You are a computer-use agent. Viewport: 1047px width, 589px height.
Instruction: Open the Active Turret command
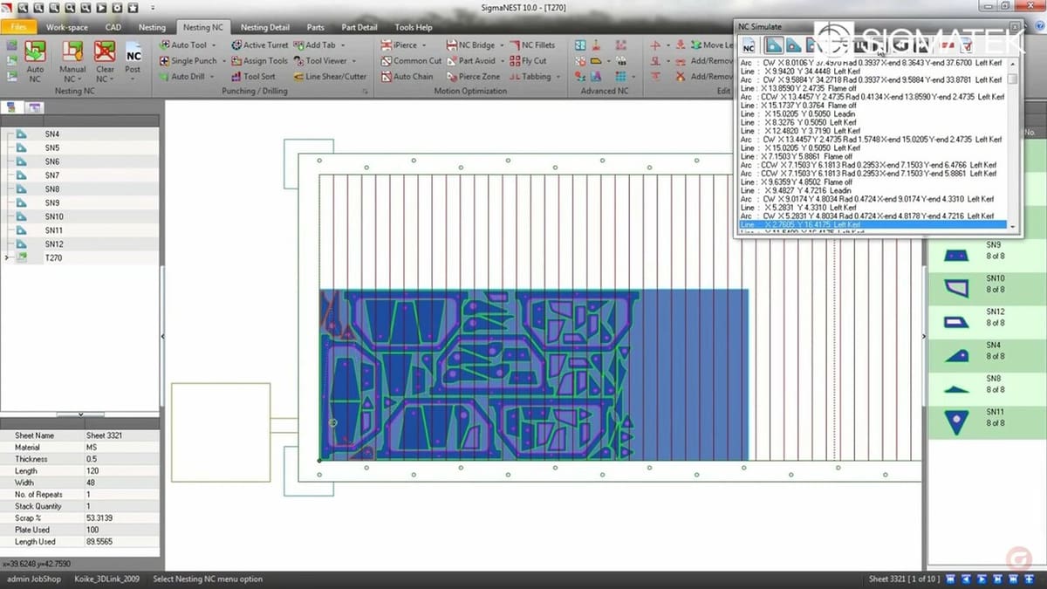tap(260, 45)
